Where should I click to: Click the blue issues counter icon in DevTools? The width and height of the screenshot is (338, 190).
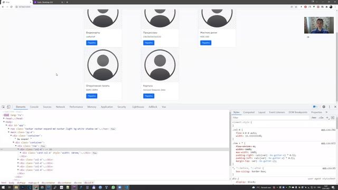pos(315,107)
